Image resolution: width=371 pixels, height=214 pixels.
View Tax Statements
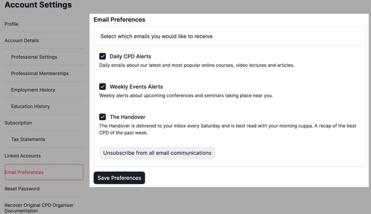(28, 139)
